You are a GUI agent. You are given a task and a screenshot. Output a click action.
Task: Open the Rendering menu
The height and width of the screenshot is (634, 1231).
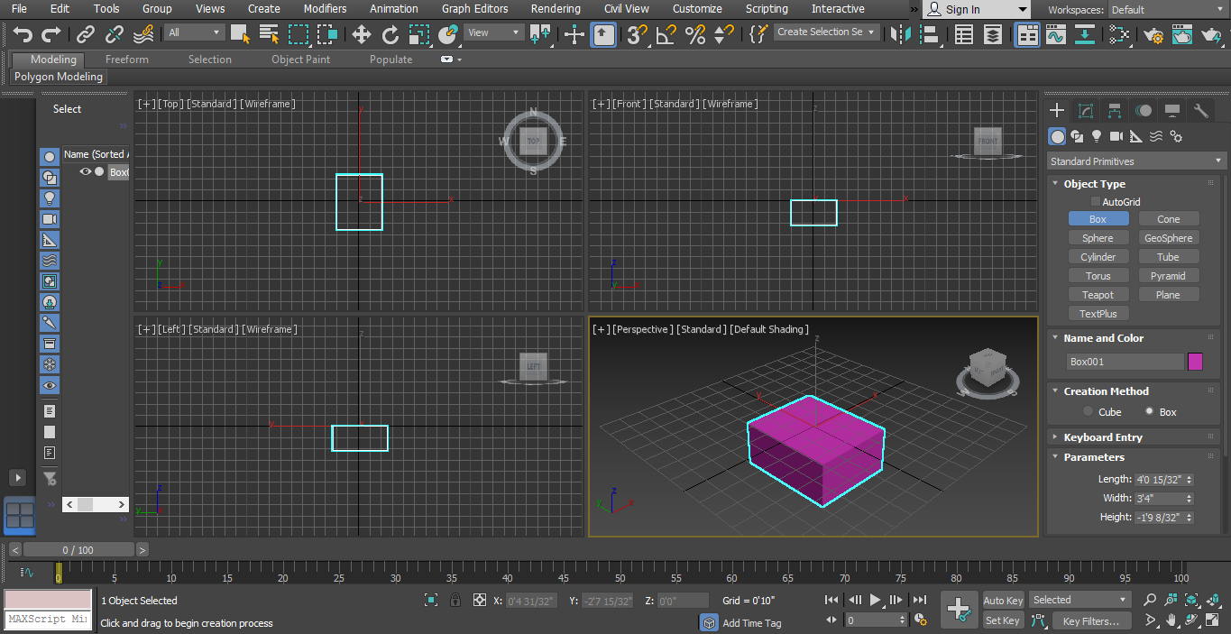[x=556, y=9]
